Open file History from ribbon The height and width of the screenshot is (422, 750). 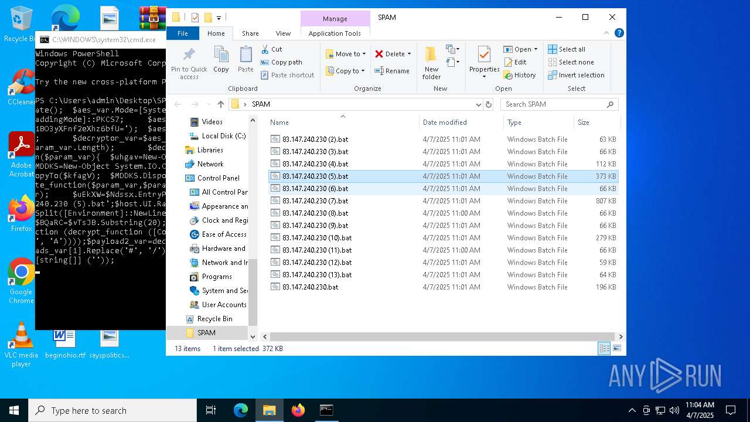tap(519, 75)
